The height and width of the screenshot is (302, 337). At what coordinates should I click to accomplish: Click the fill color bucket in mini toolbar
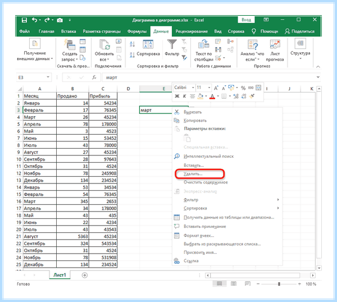[201, 96]
